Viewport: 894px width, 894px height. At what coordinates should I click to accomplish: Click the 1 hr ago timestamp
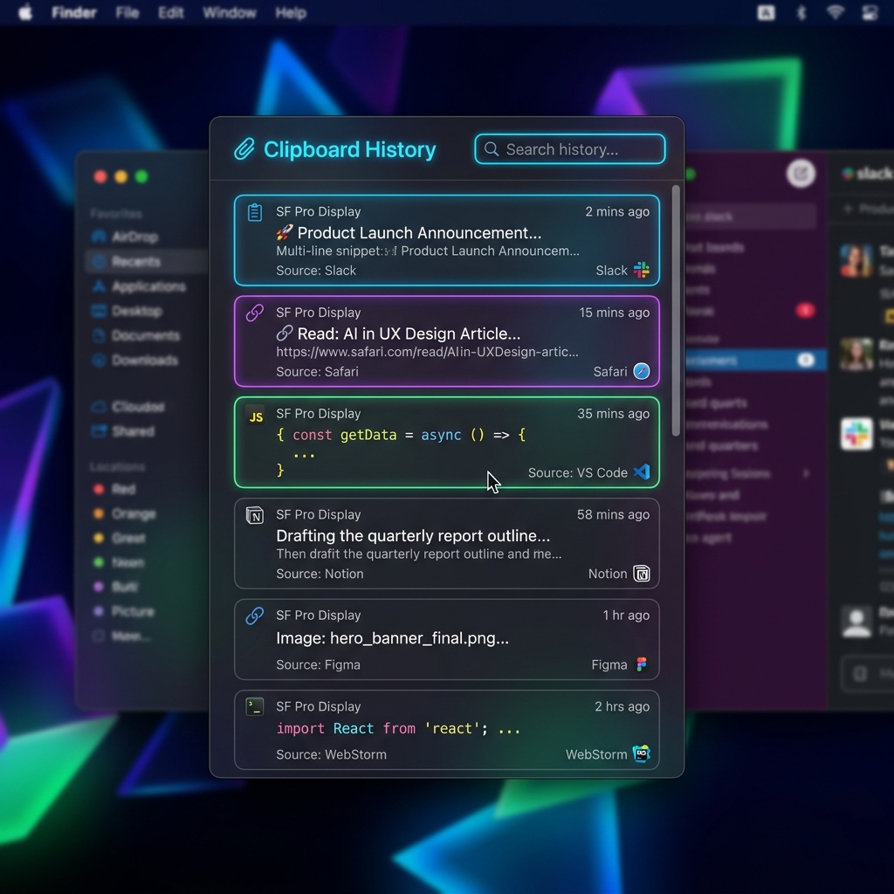pyautogui.click(x=626, y=615)
